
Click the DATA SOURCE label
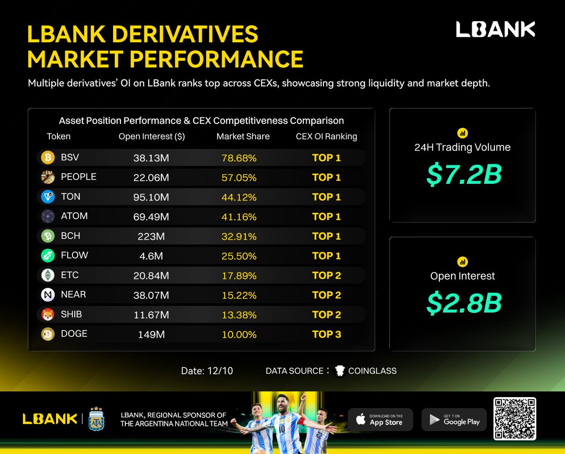[x=297, y=371]
